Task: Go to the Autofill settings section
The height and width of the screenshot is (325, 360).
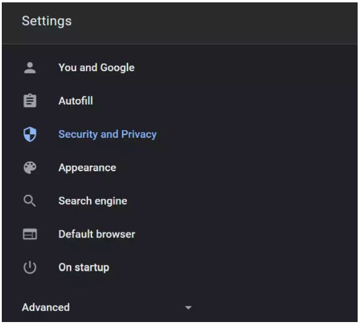Action: (75, 101)
